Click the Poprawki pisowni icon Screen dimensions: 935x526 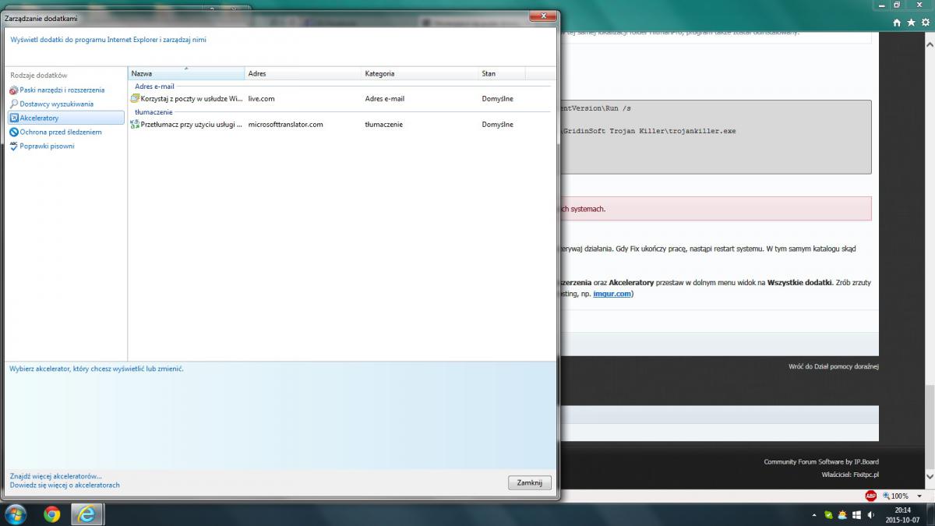coord(14,146)
